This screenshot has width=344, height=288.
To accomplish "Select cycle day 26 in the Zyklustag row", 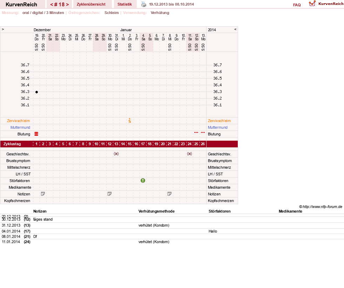I will point(203,144).
